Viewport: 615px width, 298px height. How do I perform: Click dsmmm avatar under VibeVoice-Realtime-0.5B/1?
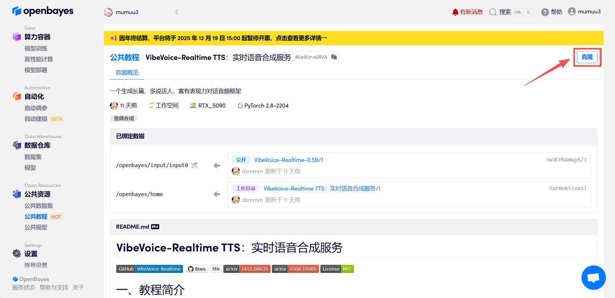[x=236, y=171]
